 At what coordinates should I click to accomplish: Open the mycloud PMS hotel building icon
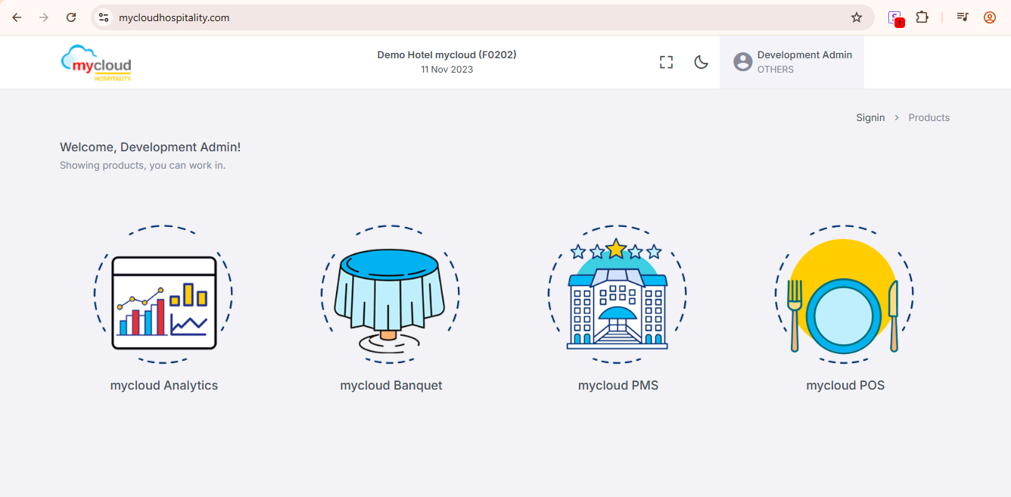[617, 294]
